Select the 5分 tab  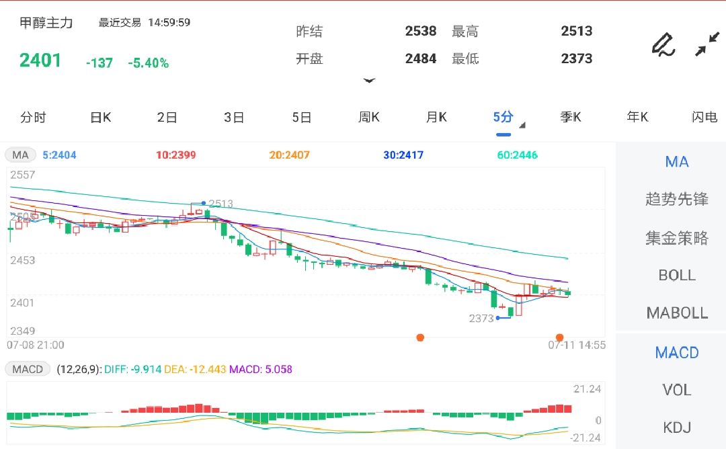(503, 117)
